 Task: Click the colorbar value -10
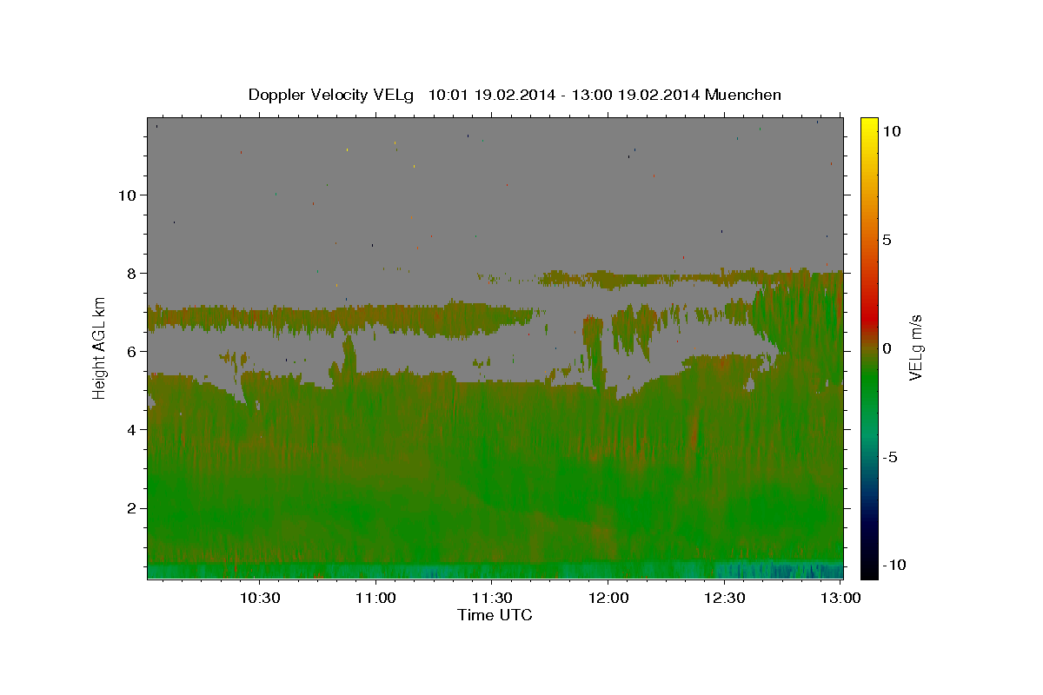(x=894, y=566)
